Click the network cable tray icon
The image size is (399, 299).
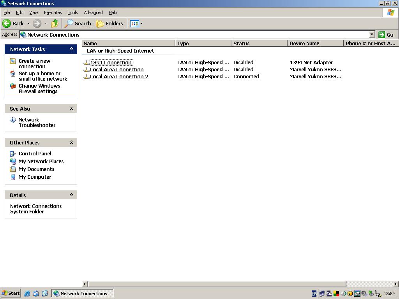click(x=378, y=294)
